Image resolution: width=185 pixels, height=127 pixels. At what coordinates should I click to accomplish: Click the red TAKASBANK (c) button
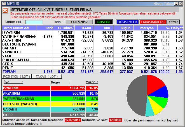pyautogui.click(x=153, y=22)
